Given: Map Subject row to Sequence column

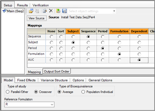Looking at the screenshot, I should point(88,43).
